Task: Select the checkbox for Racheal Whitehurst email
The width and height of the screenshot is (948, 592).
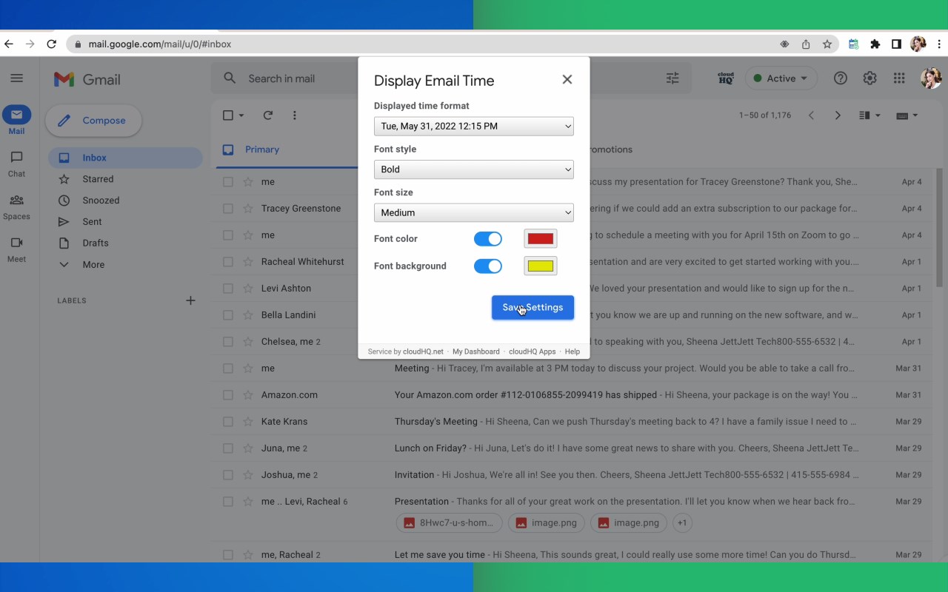Action: pyautogui.click(x=228, y=262)
